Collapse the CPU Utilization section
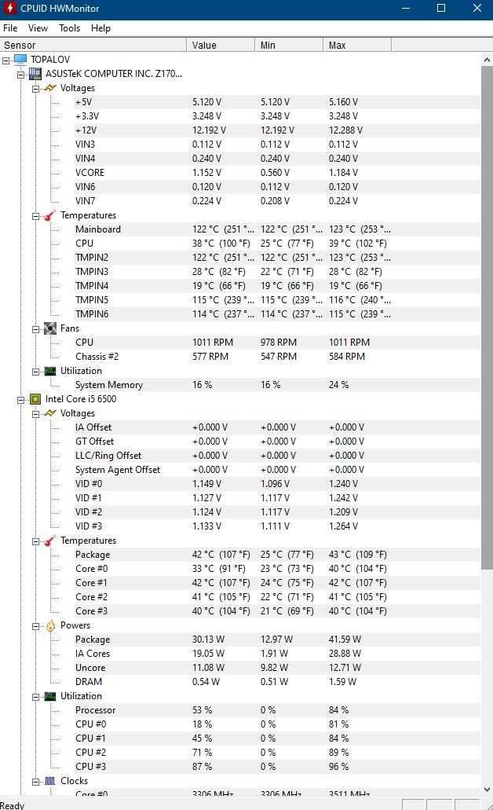 [36, 697]
